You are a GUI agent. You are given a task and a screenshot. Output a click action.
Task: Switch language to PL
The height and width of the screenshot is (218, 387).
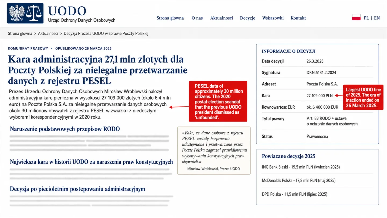[366, 18]
